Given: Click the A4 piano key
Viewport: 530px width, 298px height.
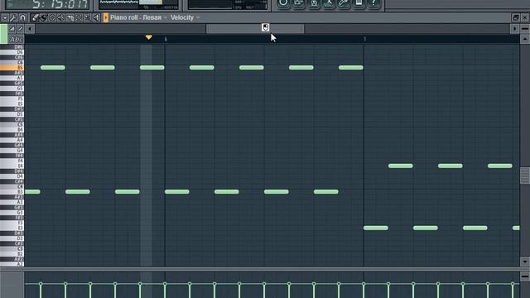Looking at the screenshot, I should click(12, 140).
